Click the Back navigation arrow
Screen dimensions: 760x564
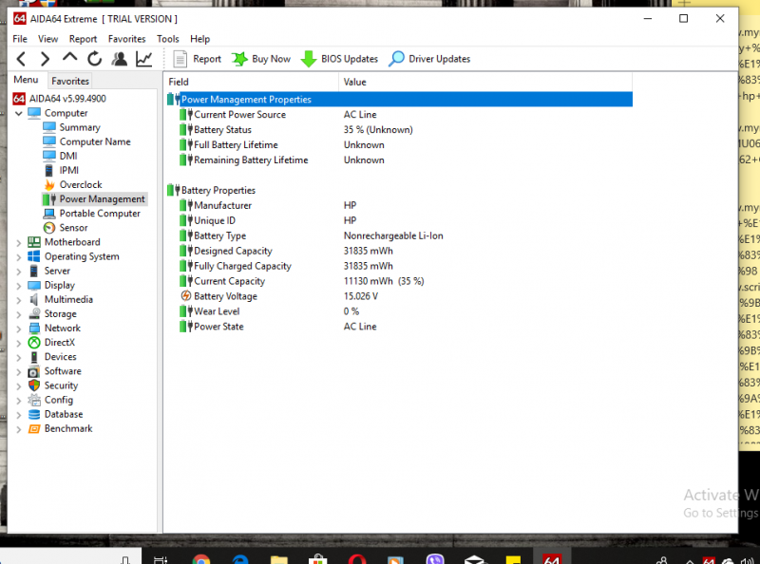coord(21,59)
